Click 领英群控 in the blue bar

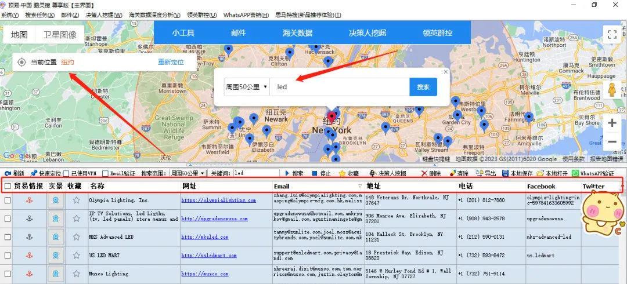(438, 33)
